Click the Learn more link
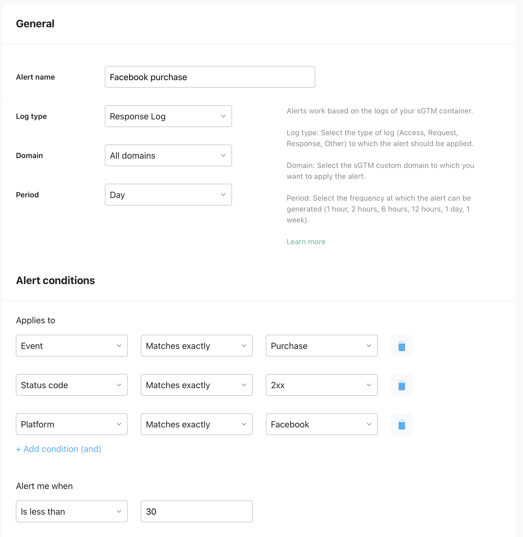The height and width of the screenshot is (537, 523). tap(306, 242)
